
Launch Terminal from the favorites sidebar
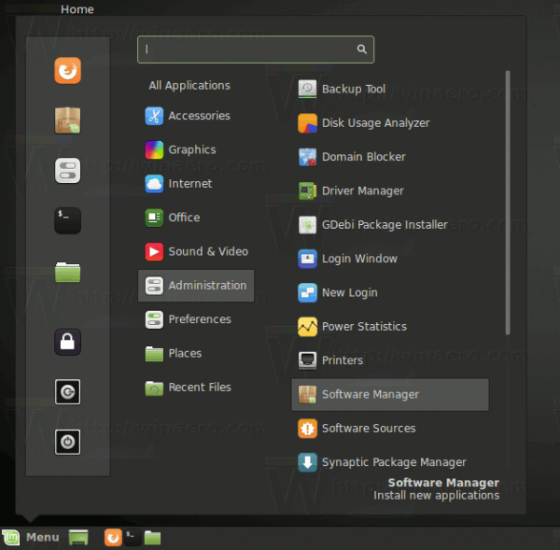[x=67, y=220]
